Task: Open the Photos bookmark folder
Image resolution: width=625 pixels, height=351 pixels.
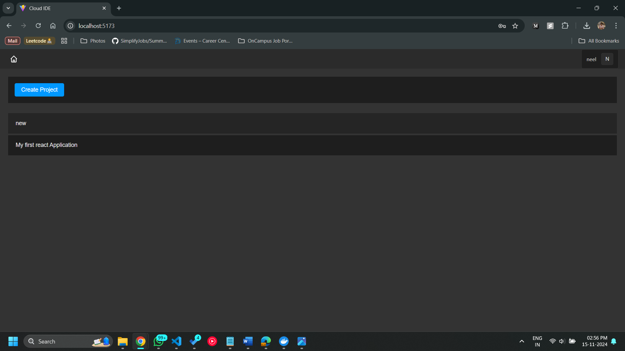Action: (x=93, y=41)
